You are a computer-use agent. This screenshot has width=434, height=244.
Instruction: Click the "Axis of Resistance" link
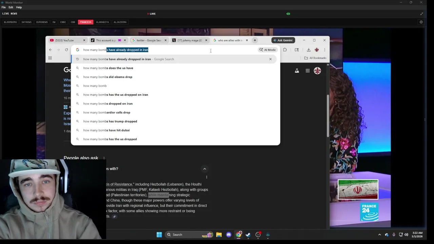119,184
